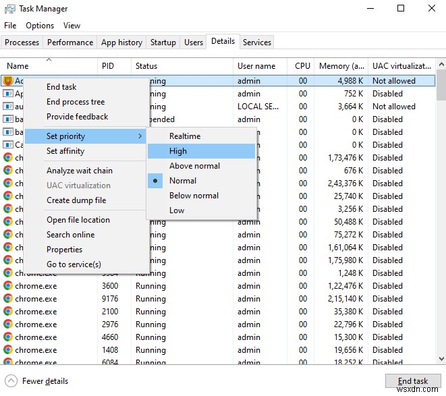This screenshot has height=396, width=446.
Task: Click chrome icon of PID 1408 row
Action: coord(8,349)
